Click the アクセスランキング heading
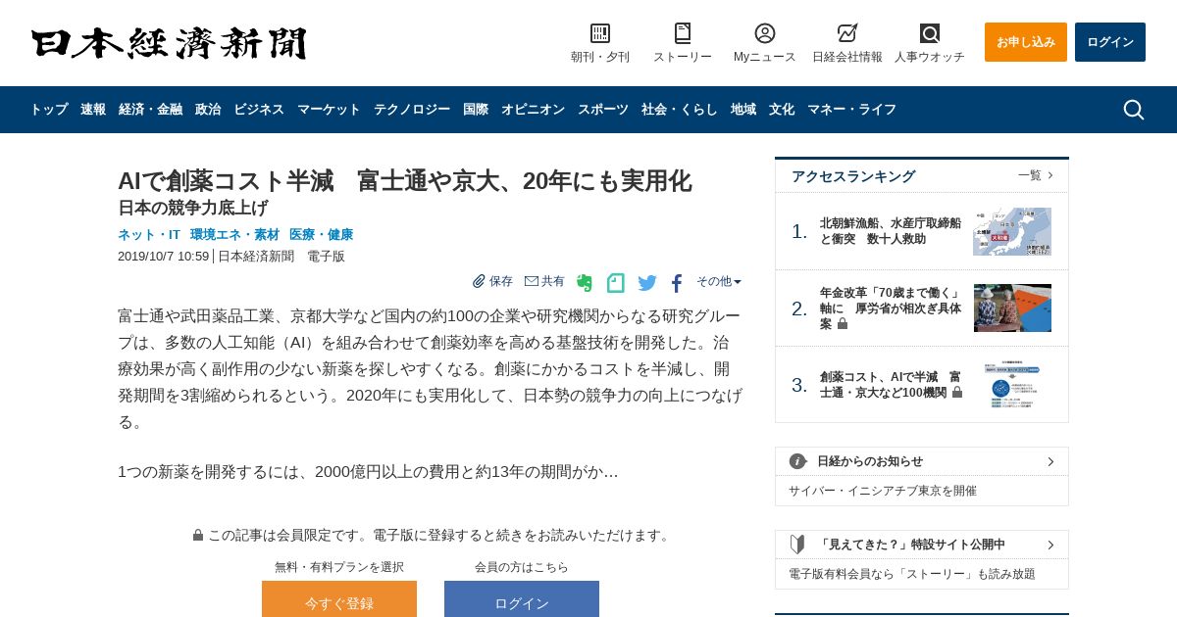1177x617 pixels. click(853, 176)
